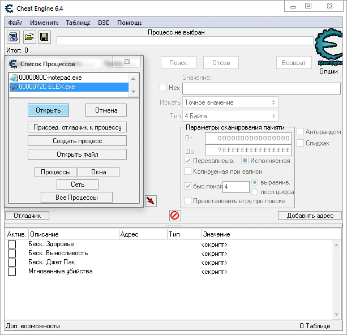Open the D3D menu
The height and width of the screenshot is (335, 347).
click(x=104, y=23)
